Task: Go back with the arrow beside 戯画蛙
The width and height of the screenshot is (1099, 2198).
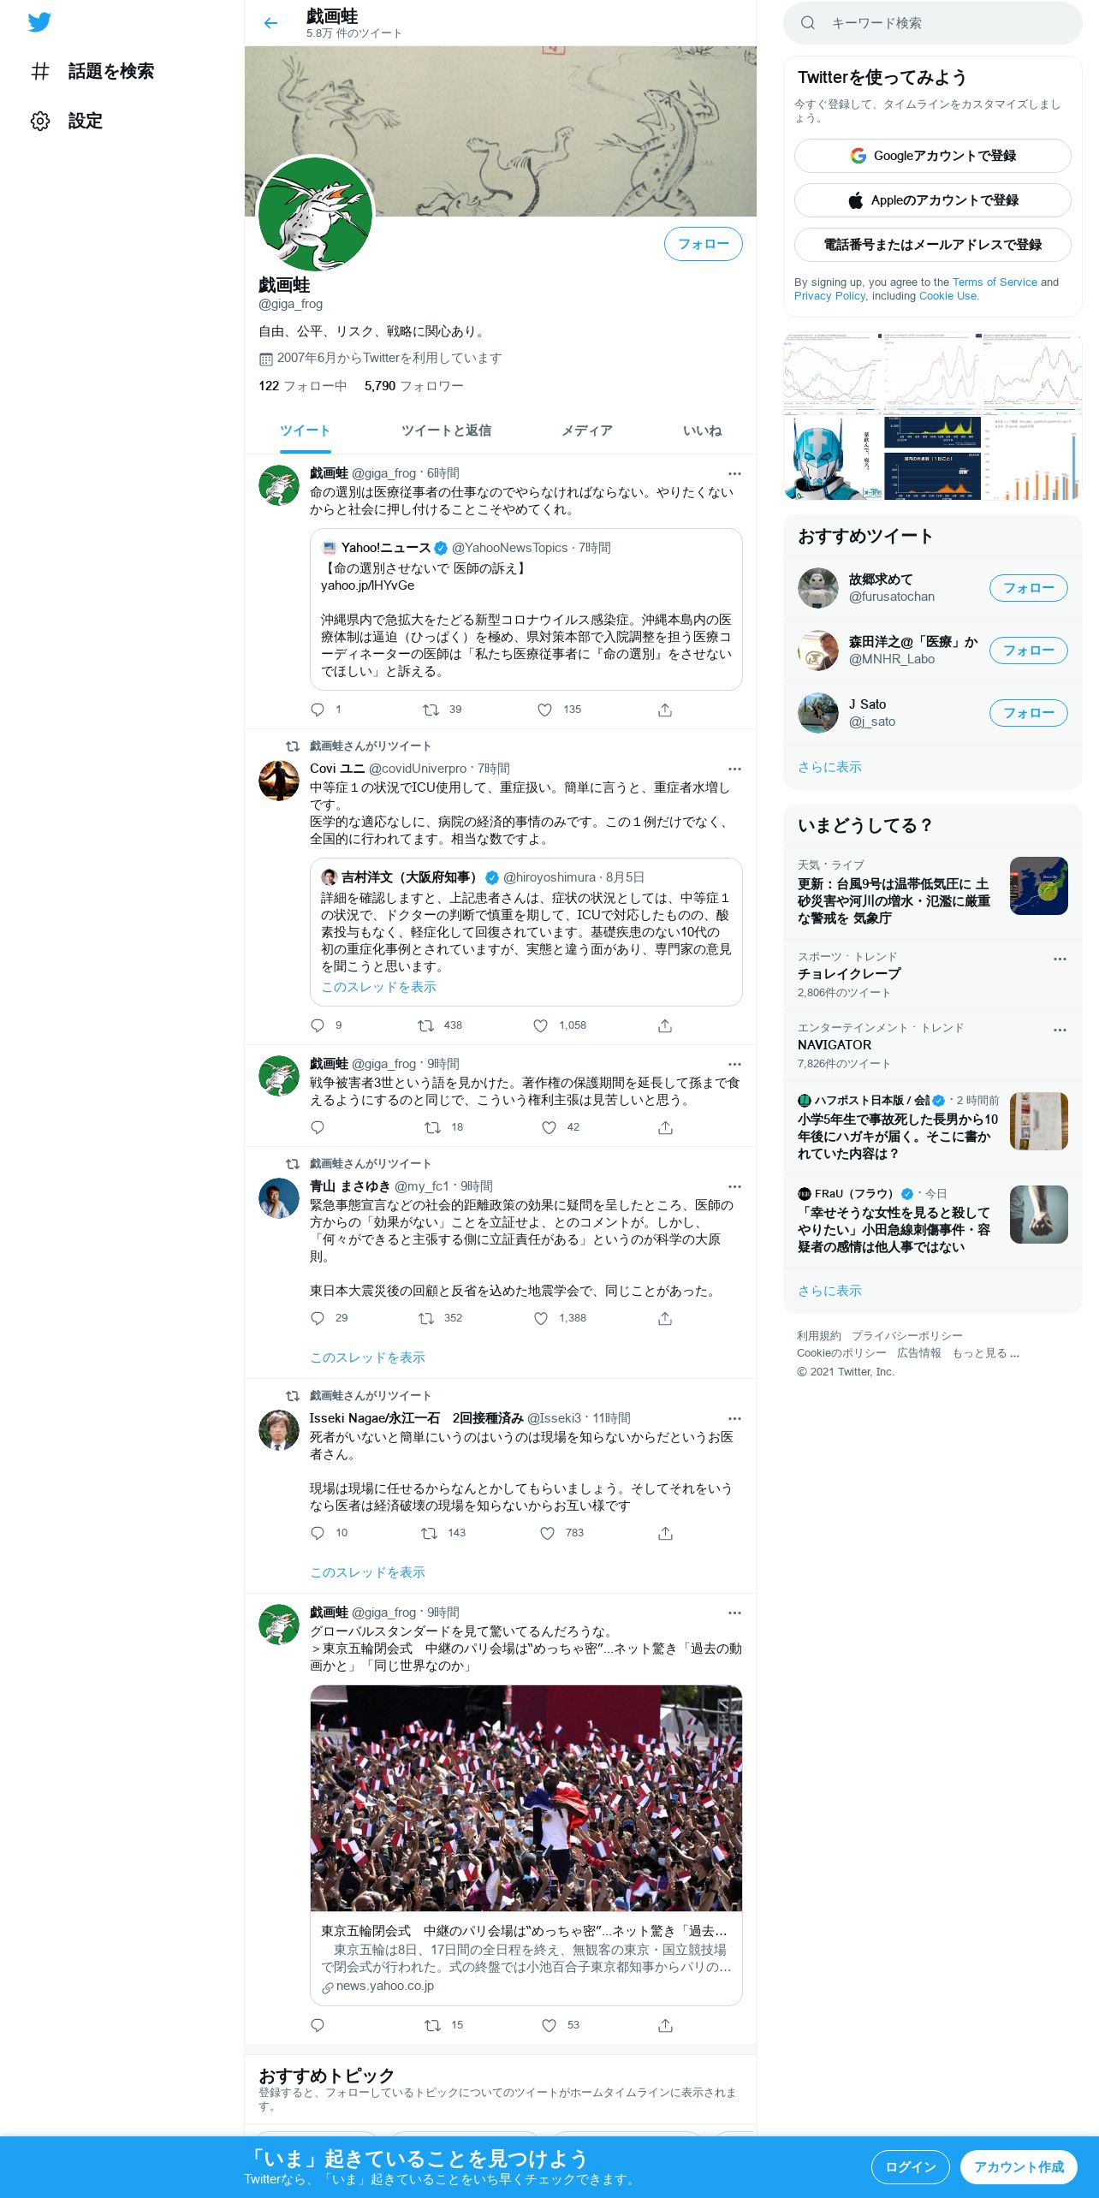Action: (271, 23)
